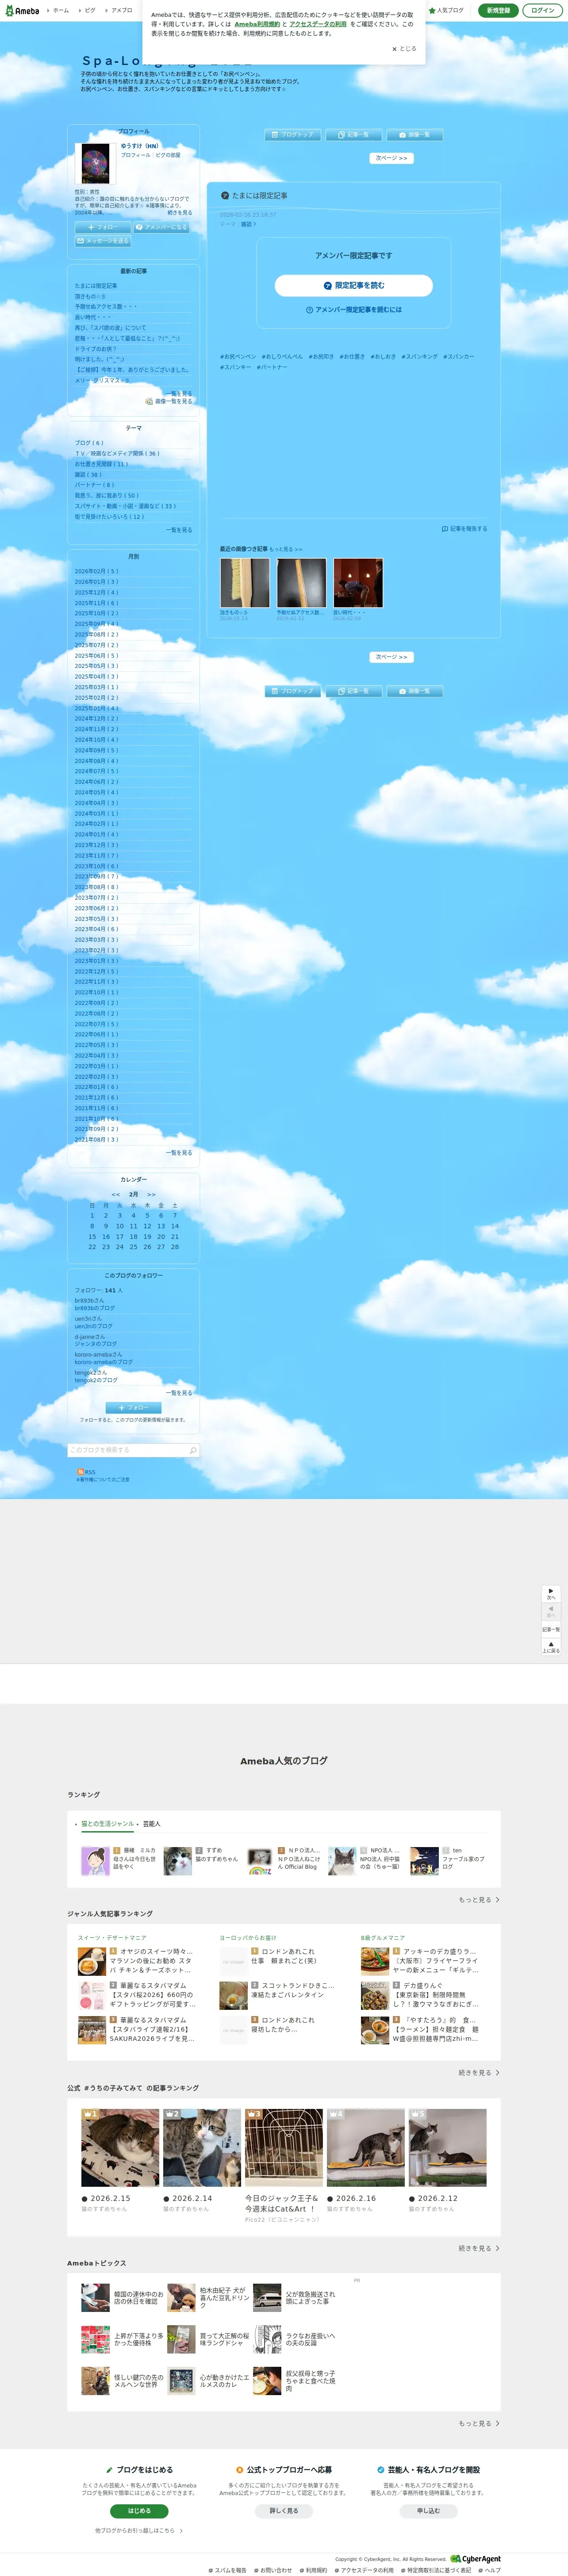The width and height of the screenshot is (568, 2576).
Task: Open top ブログトップ navigation tab
Action: [293, 134]
